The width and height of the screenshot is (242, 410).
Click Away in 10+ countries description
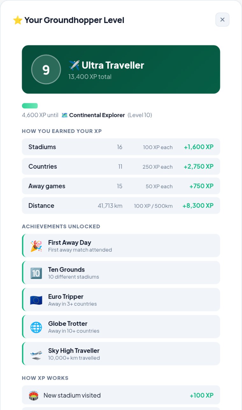click(x=74, y=331)
